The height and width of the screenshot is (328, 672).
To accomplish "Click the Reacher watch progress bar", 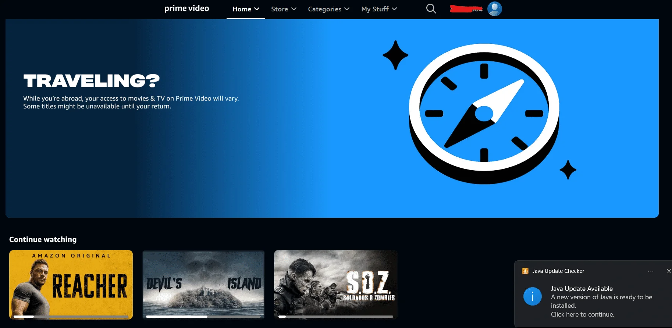I will 71,316.
